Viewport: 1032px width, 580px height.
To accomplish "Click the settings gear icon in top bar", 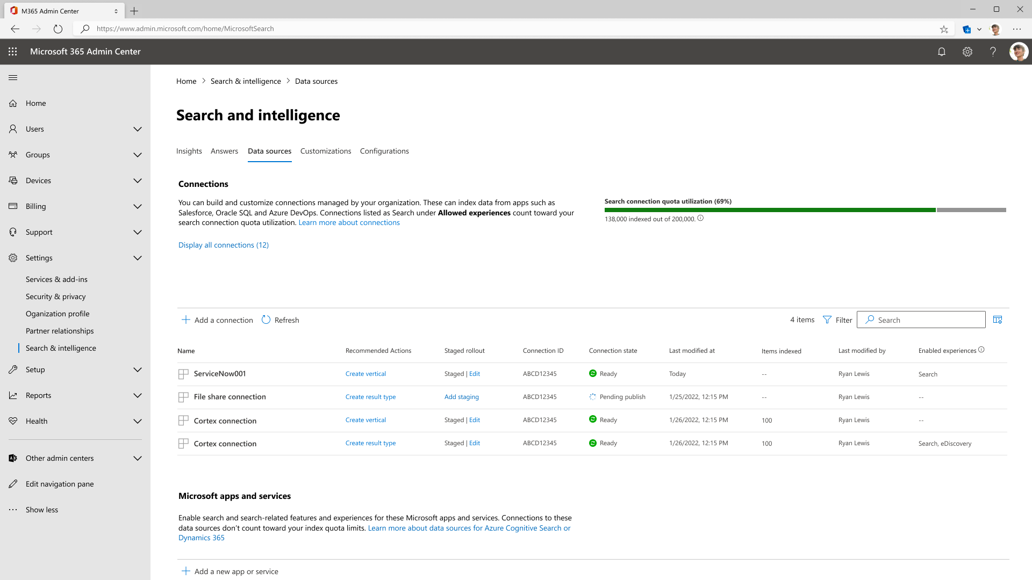I will point(967,51).
